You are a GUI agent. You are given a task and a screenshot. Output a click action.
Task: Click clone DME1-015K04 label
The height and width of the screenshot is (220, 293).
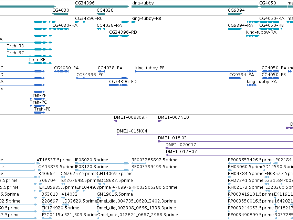click(132, 131)
